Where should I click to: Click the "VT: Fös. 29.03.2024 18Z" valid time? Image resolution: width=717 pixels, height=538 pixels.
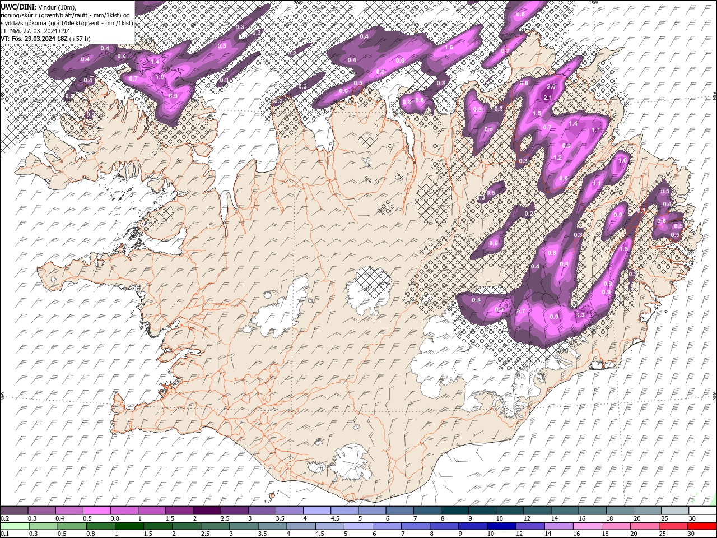coord(34,39)
